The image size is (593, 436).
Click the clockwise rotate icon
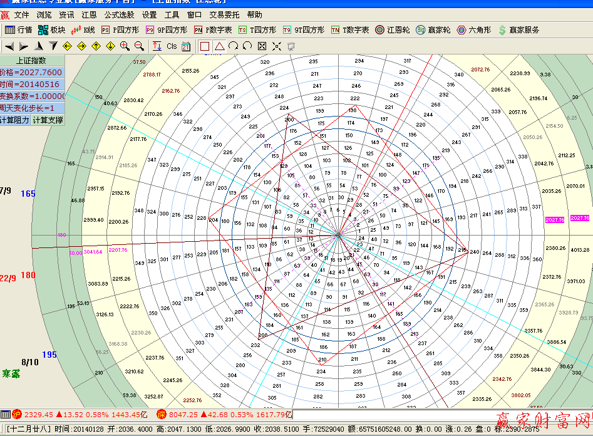pos(233,46)
